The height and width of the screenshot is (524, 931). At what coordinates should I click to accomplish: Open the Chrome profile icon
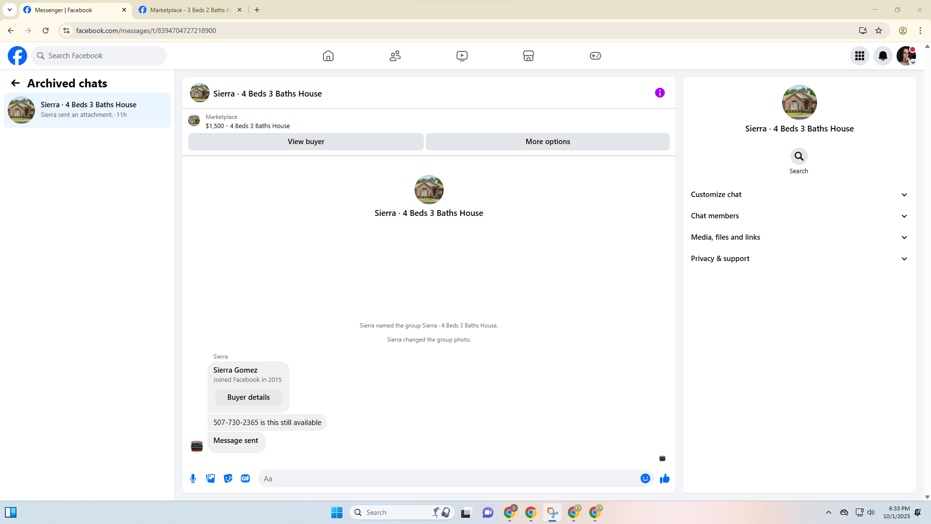coord(903,31)
